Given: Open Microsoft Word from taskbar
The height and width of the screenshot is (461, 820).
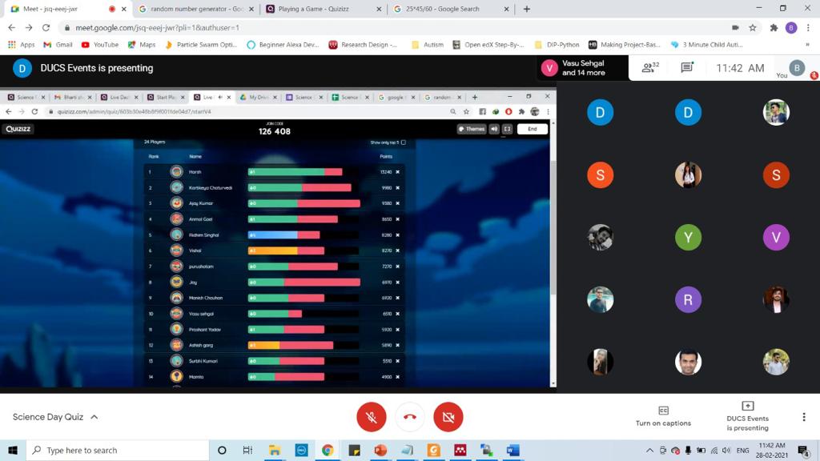Looking at the screenshot, I should click(512, 451).
